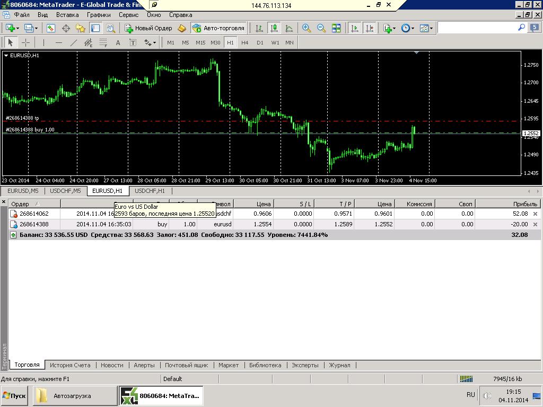The width and height of the screenshot is (543, 407).
Task: Open the Profiles icon
Action: click(29, 28)
